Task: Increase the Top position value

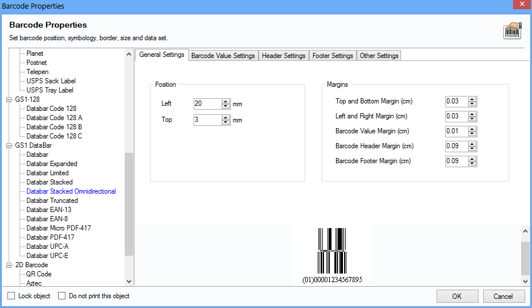Action: pos(226,117)
